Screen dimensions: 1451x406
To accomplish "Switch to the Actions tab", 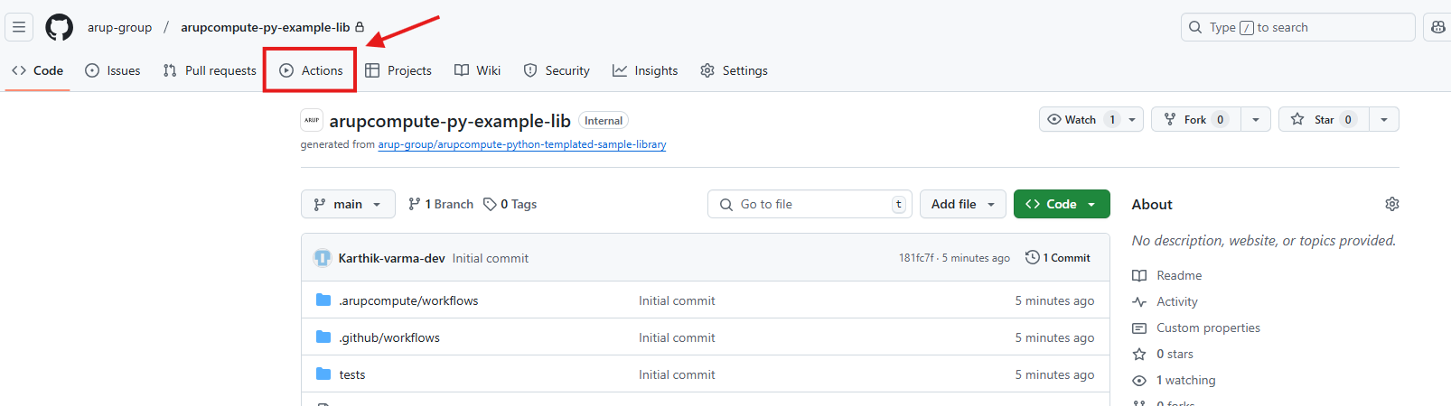I will tap(311, 70).
